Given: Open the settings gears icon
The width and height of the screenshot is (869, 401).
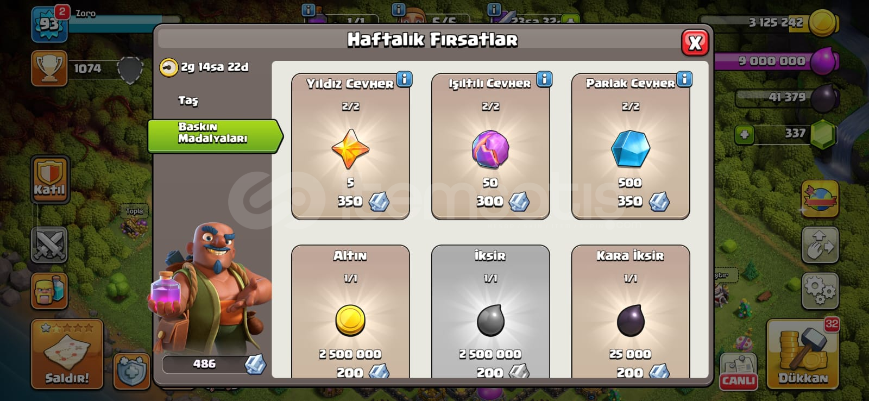Looking at the screenshot, I should [x=820, y=291].
